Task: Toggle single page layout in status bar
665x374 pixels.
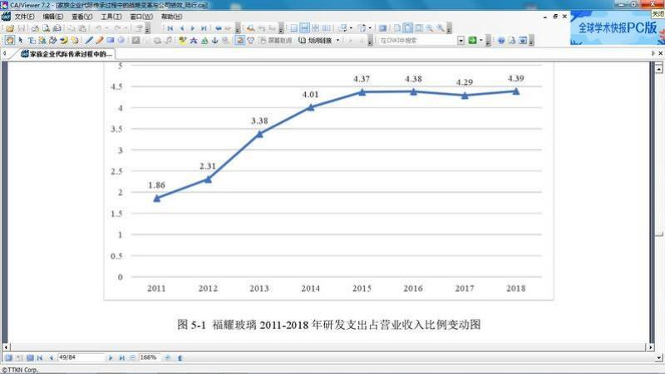Action: tap(8, 357)
